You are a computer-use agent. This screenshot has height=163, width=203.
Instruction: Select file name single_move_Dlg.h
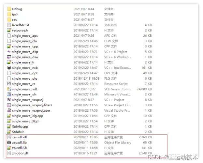click(26, 121)
